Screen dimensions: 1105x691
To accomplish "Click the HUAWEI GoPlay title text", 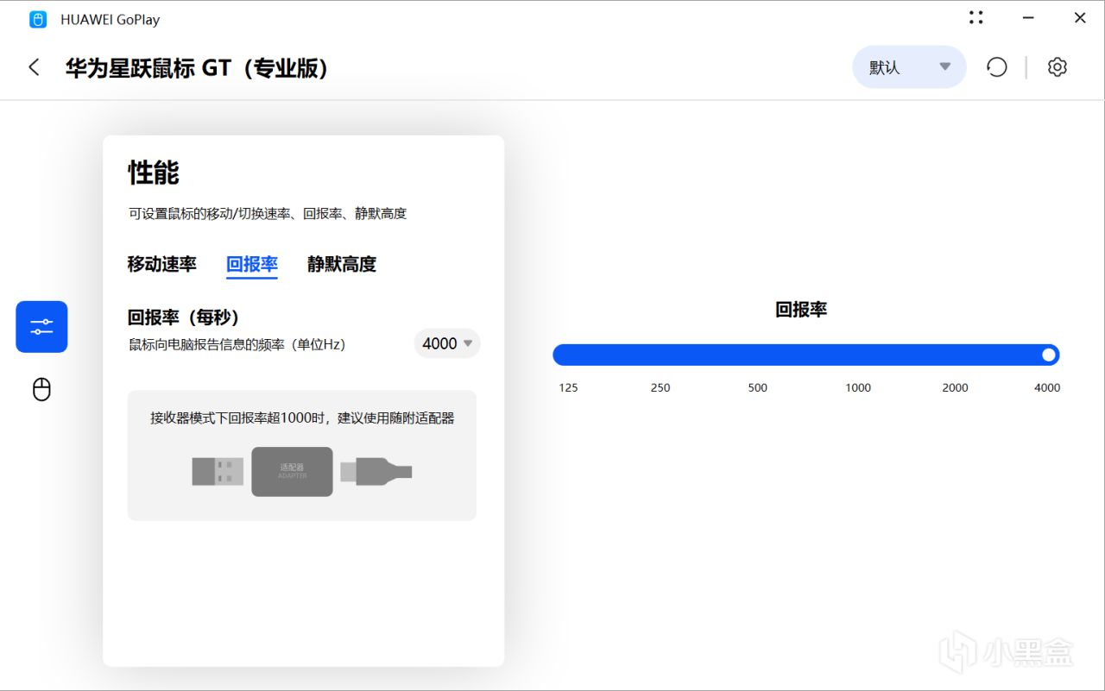I will click(110, 19).
